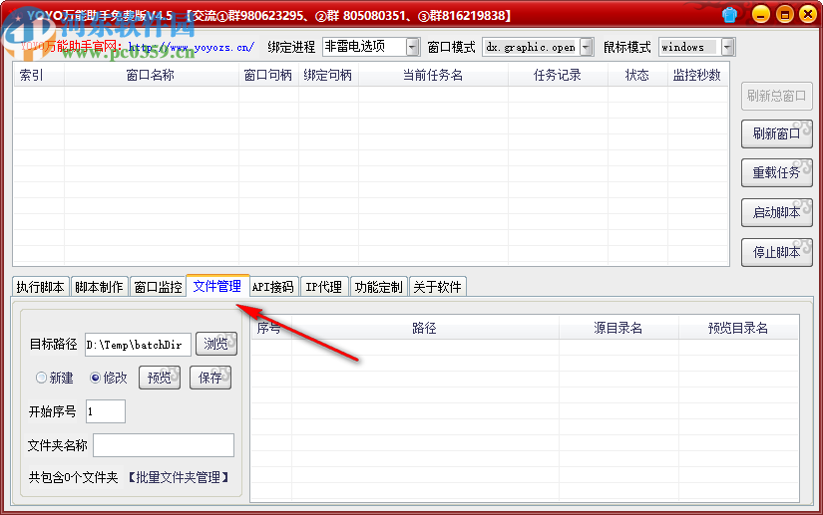Click the 源目录名 column header

click(x=618, y=329)
